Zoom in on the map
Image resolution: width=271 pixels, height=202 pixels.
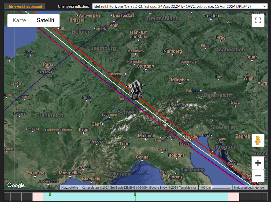click(258, 163)
